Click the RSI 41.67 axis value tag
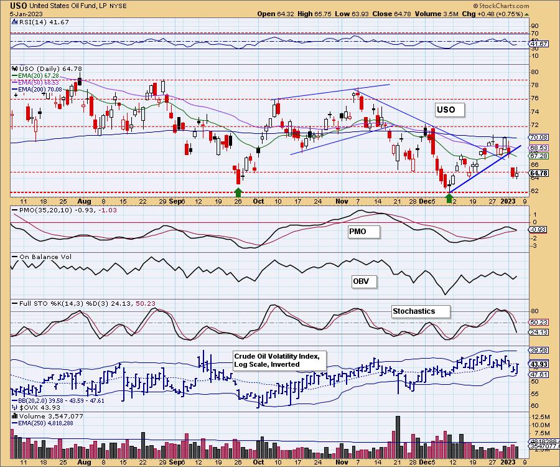Viewport: 560px width, 467px height. [539, 44]
